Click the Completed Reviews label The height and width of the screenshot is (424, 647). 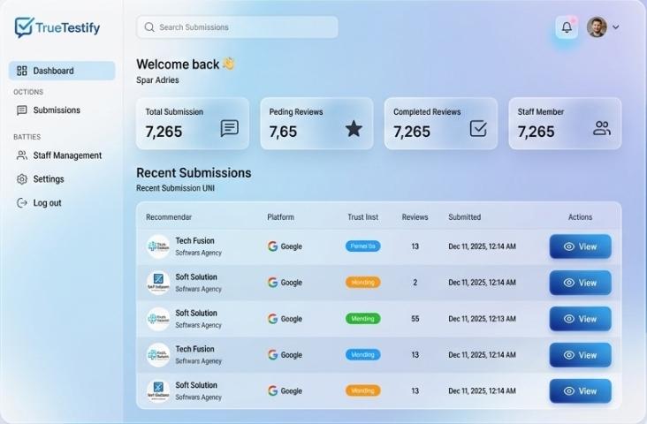pos(427,112)
